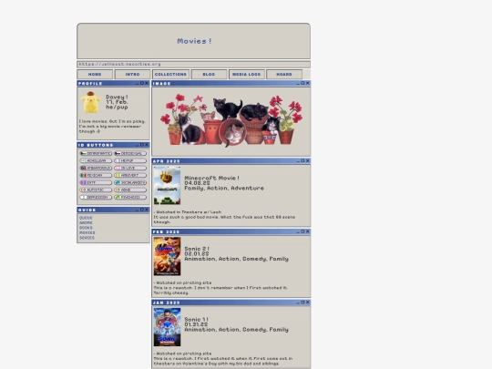Open the INTRO navigation tab
Screen dimensions: 492x369
click(x=132, y=75)
